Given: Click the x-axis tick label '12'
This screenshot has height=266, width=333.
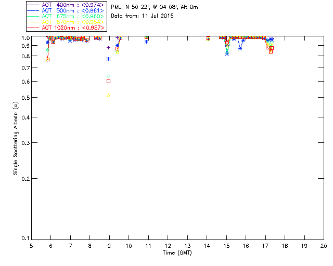Looking at the screenshot, I should [x=168, y=246].
